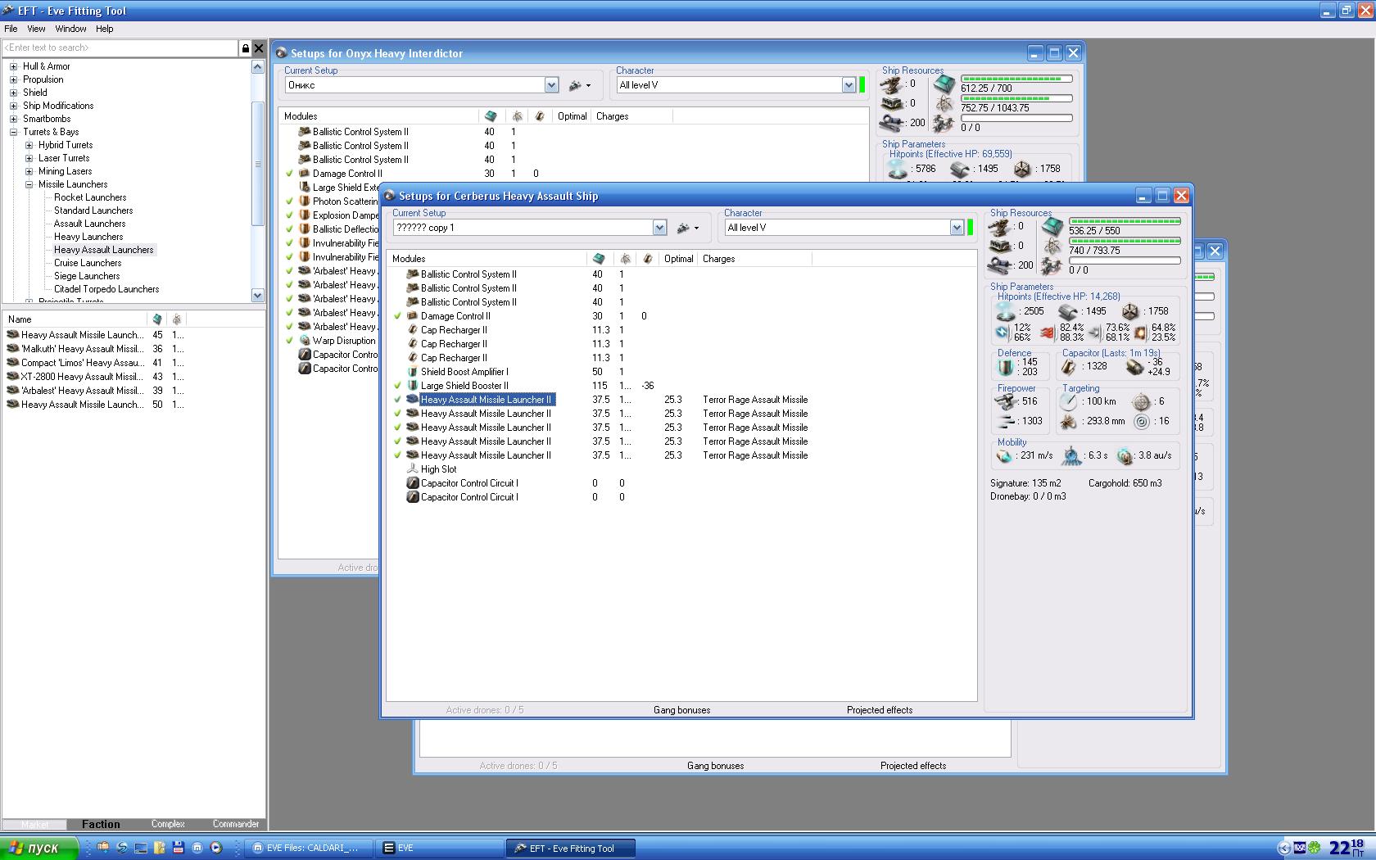The image size is (1376, 860).
Task: Click the CPU chip icon beside 536.25 / 550
Action: pyautogui.click(x=1052, y=226)
